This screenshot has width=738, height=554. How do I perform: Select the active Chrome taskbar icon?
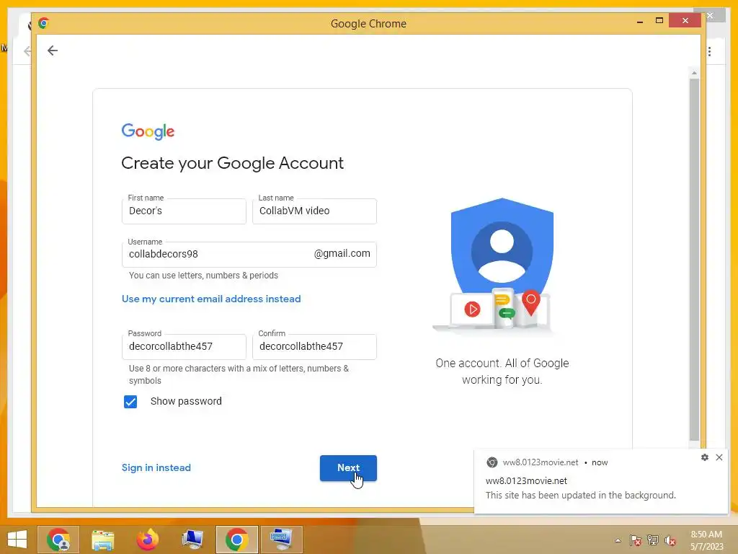[236, 540]
